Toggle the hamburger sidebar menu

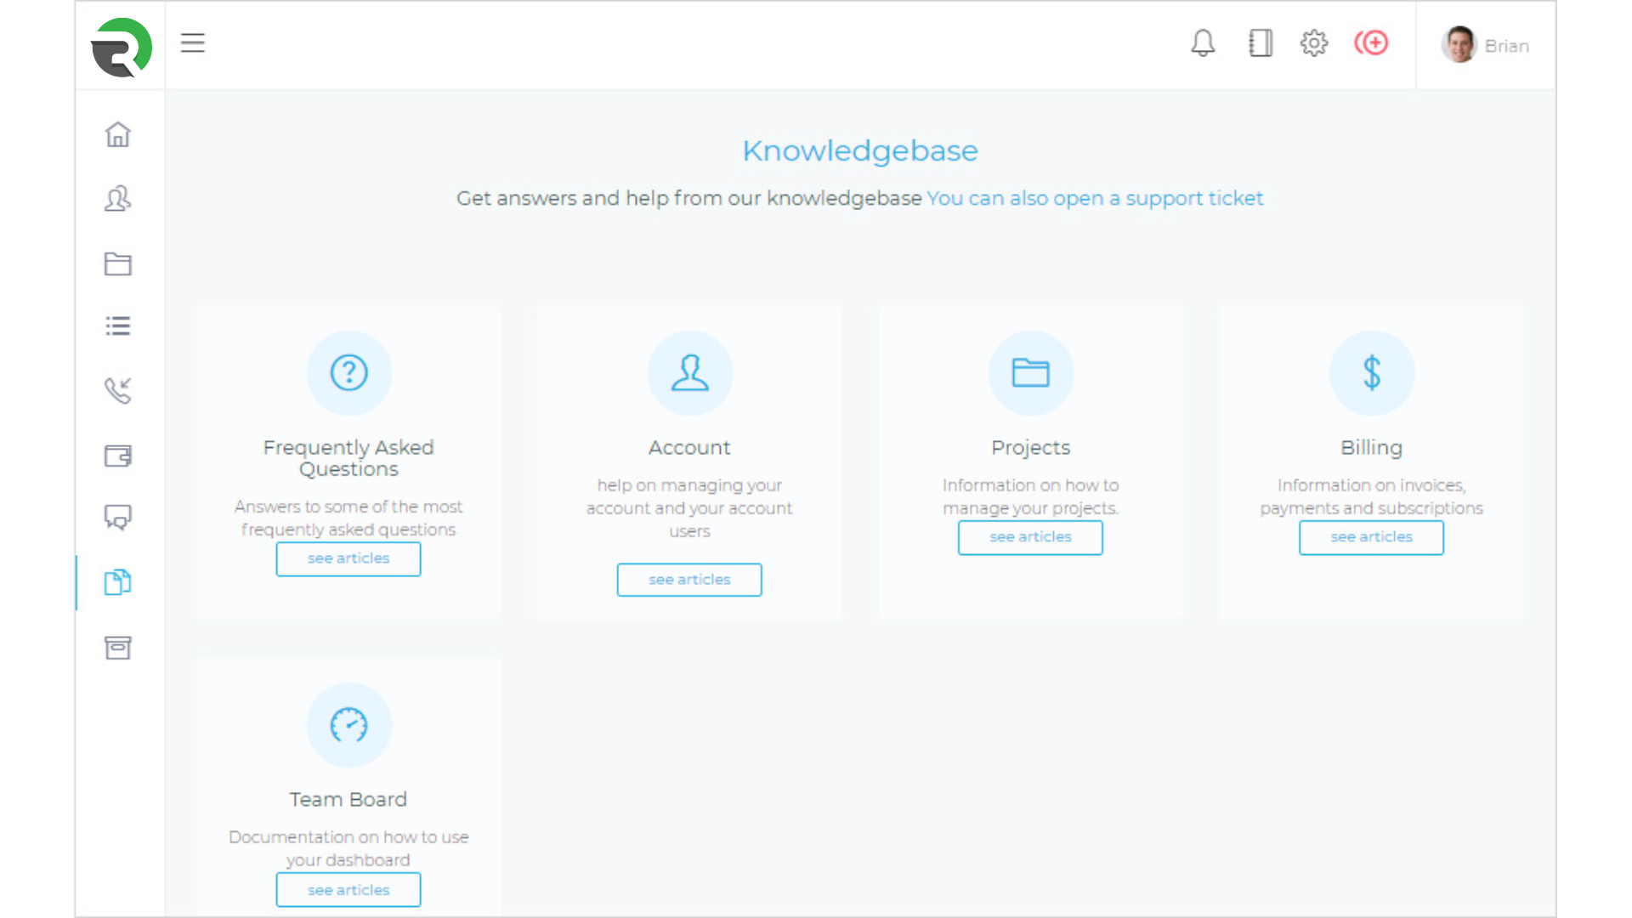193,42
